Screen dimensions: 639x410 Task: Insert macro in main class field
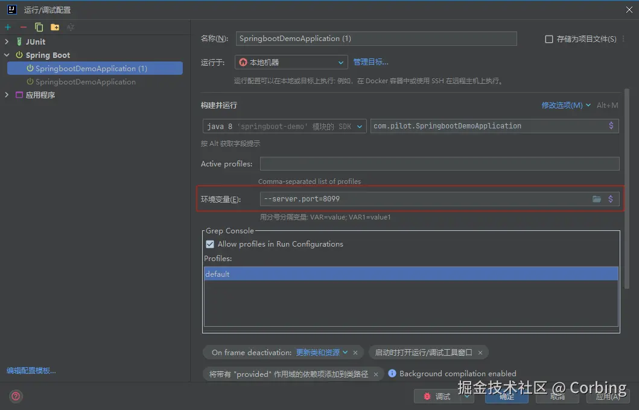tap(611, 126)
